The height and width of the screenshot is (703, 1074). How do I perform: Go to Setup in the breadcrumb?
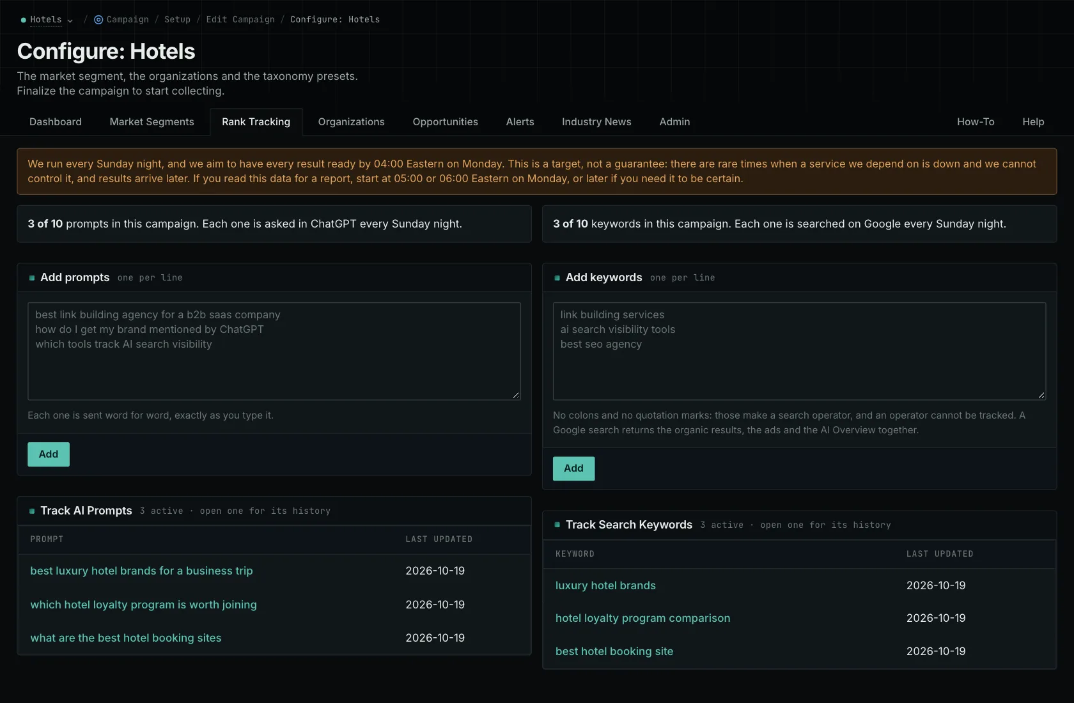point(177,20)
